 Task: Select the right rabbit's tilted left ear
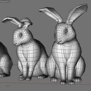pyautogui.click(x=51, y=14)
